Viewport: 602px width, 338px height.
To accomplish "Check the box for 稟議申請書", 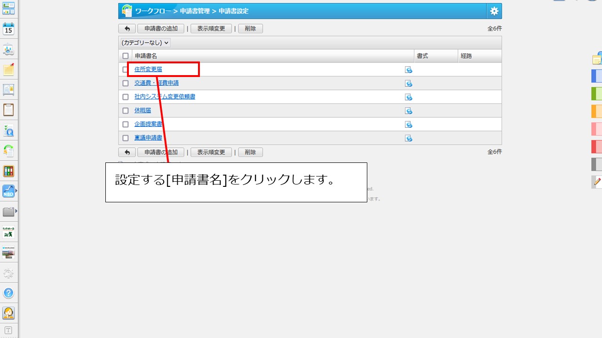I will coord(126,138).
